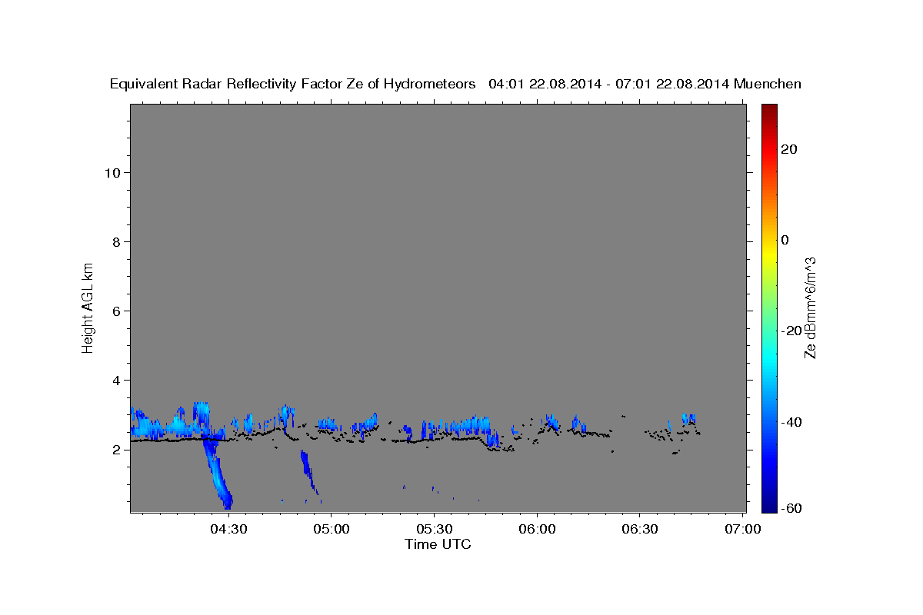
Task: Click the '04:30' time tick label
Action: (228, 530)
